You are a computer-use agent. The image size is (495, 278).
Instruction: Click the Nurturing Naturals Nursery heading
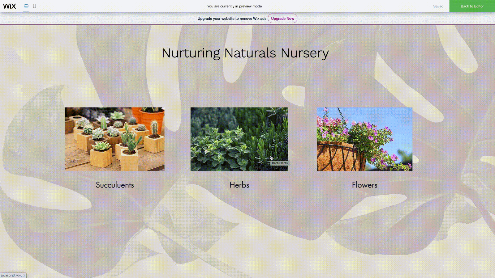tap(245, 53)
